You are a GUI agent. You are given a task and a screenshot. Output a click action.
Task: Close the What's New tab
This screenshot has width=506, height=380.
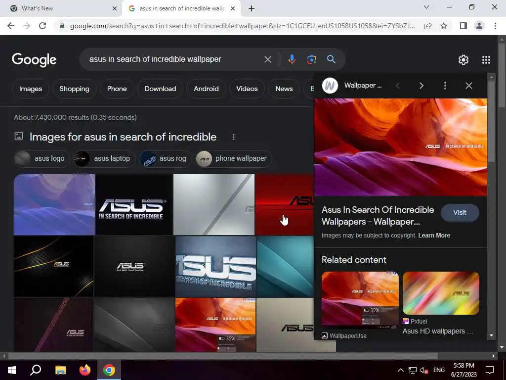(114, 8)
